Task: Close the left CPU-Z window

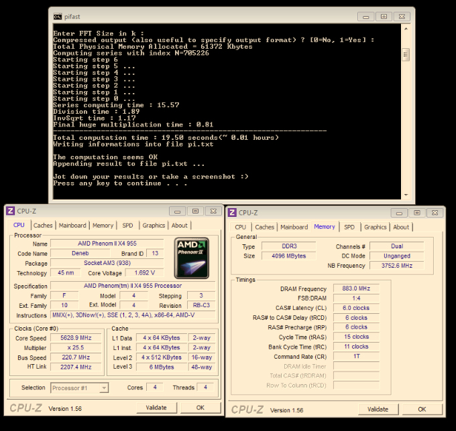Action: 213,211
